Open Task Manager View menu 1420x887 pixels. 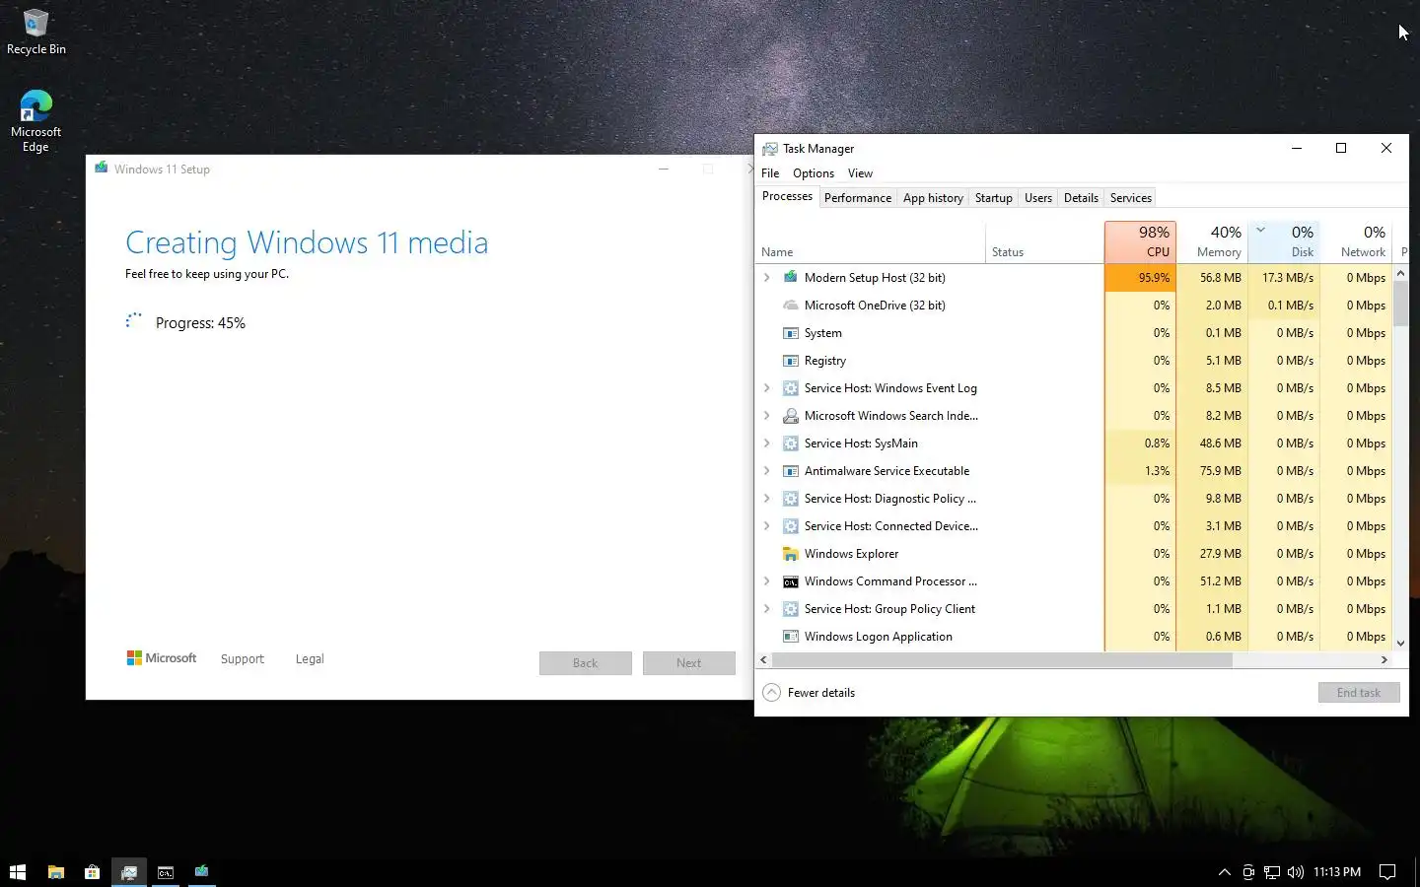coord(860,173)
